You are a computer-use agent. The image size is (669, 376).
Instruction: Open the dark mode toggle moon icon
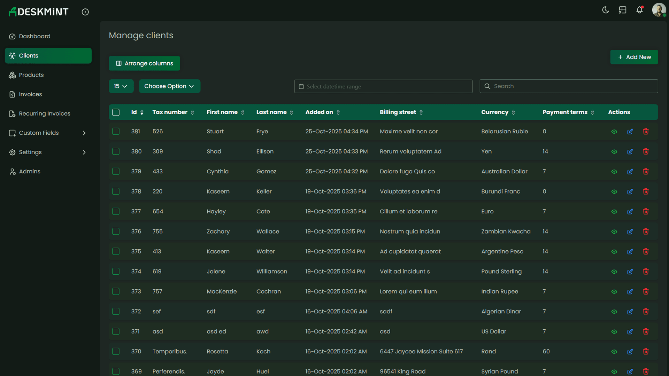606,10
